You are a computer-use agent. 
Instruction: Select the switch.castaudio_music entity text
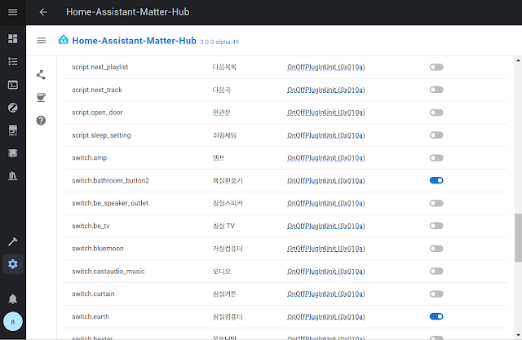coord(108,272)
